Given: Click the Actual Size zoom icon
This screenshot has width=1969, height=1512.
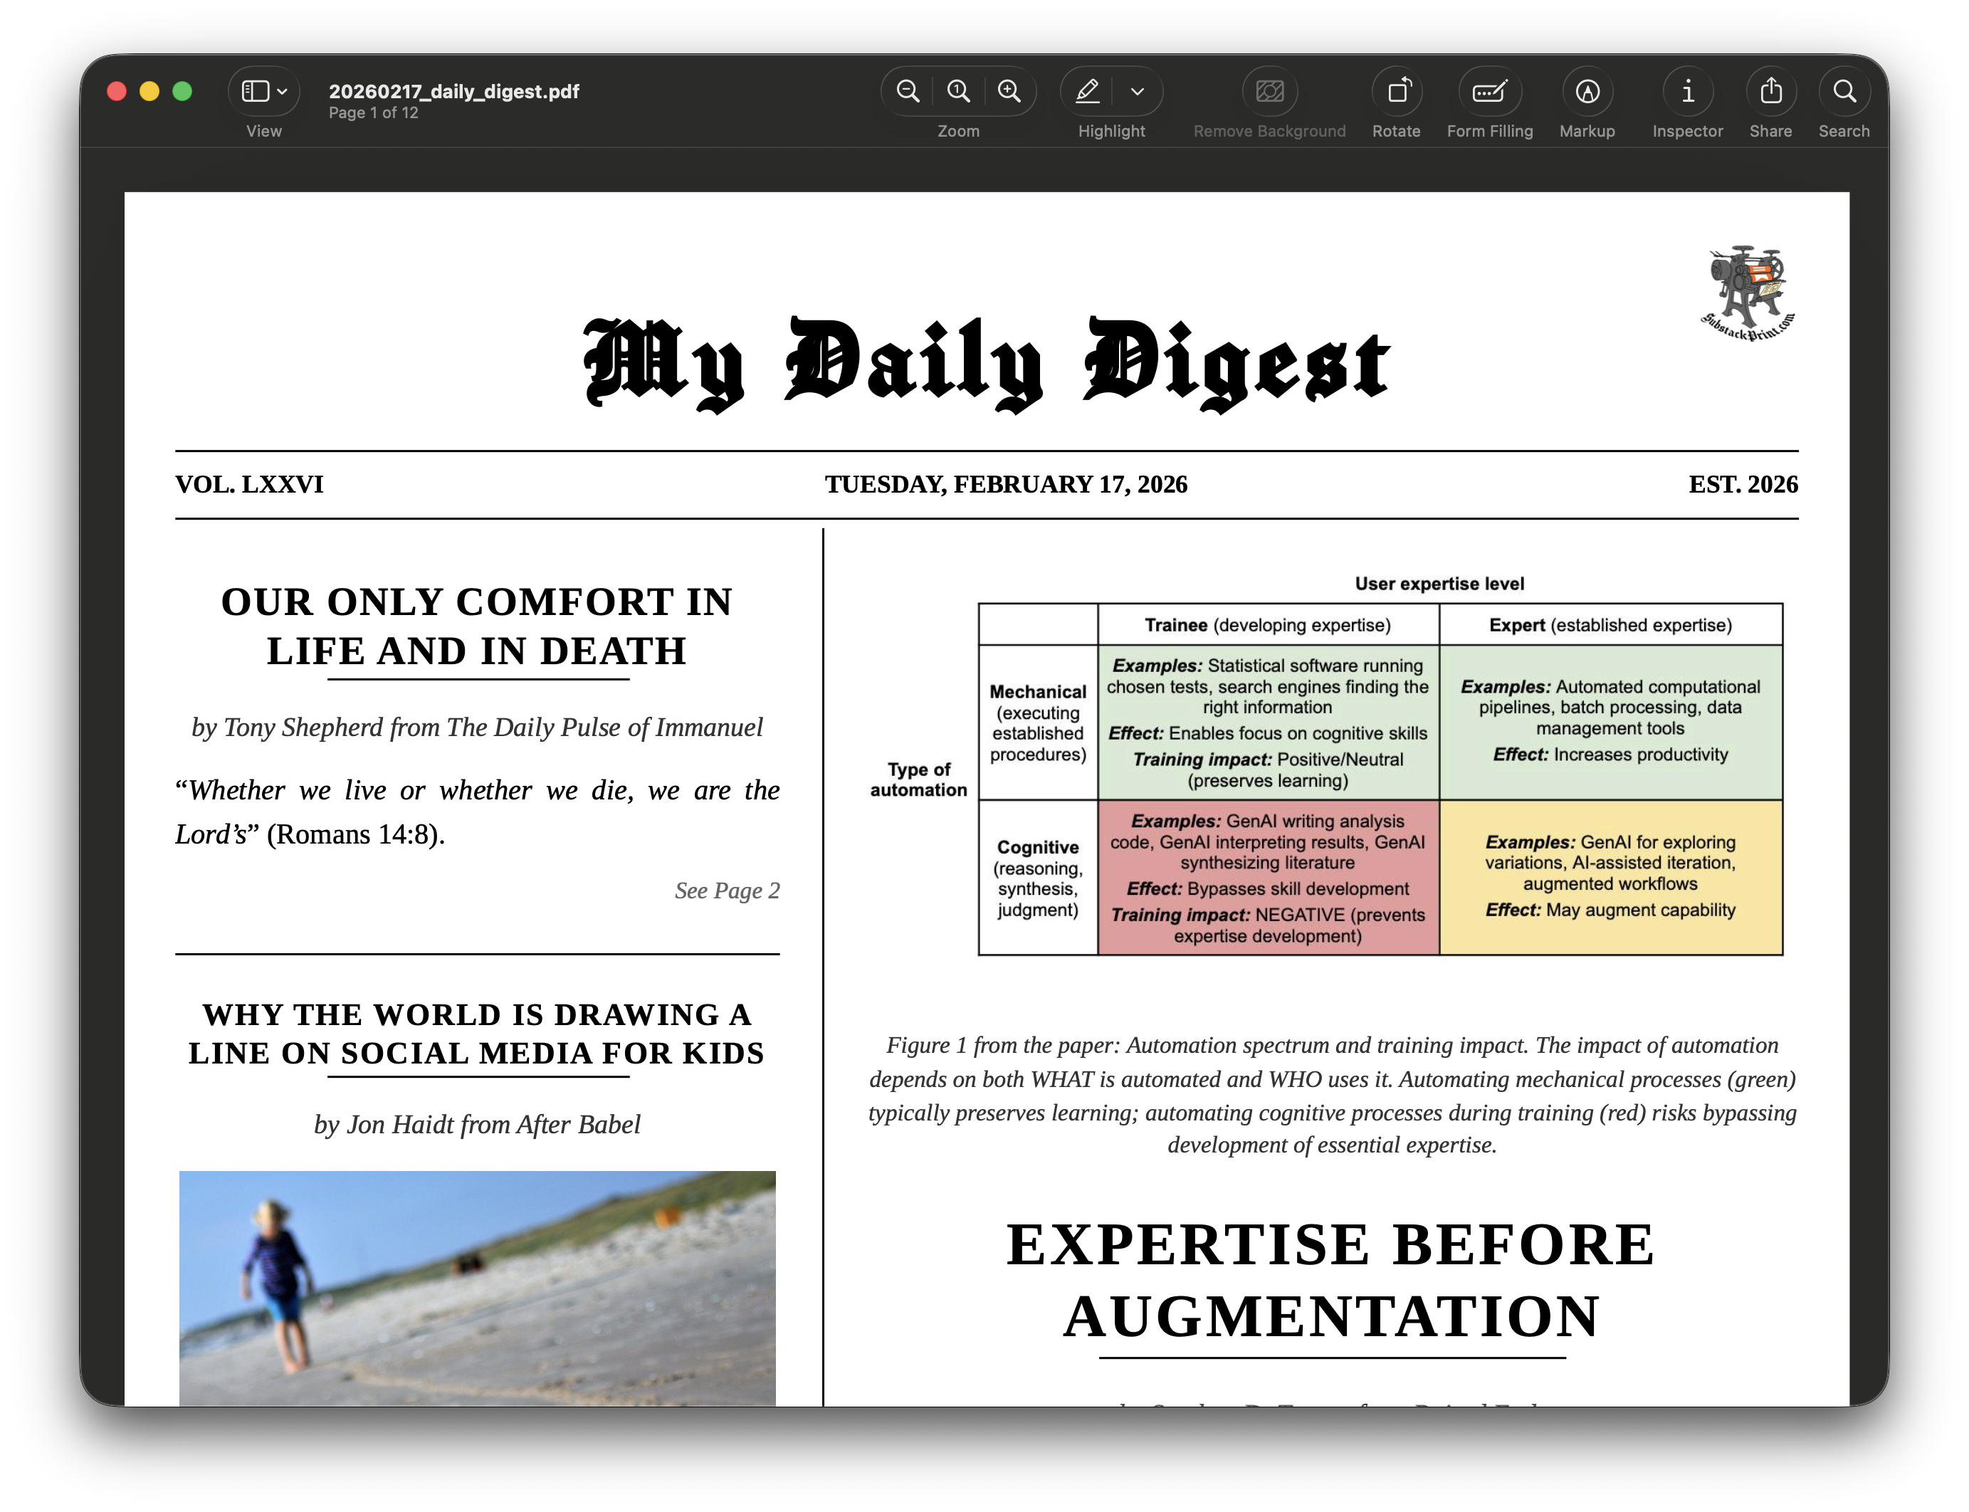Looking at the screenshot, I should 958,91.
